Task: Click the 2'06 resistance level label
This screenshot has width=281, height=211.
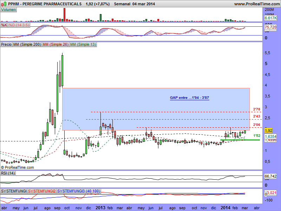Action: [257, 124]
